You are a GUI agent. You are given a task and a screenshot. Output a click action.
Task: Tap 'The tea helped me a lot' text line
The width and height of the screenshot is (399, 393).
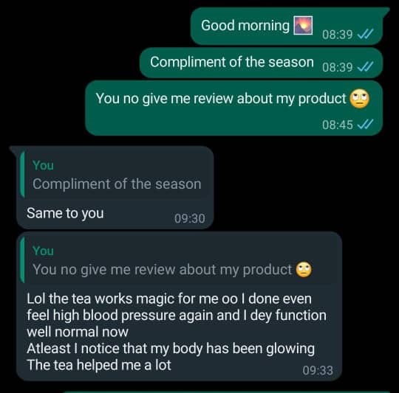(99, 365)
